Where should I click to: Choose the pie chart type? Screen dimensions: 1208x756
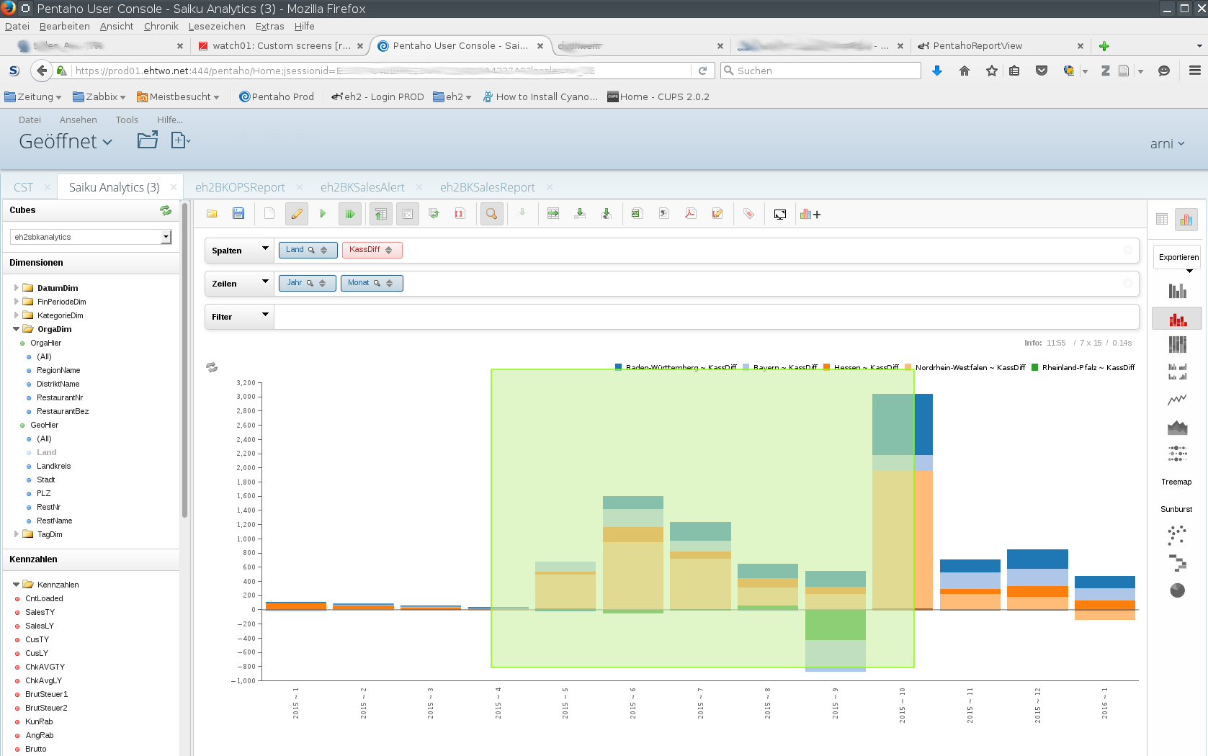(1177, 590)
